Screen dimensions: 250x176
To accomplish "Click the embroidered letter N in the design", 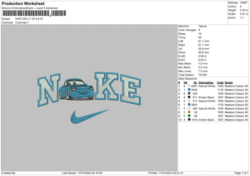I will coord(49,90).
